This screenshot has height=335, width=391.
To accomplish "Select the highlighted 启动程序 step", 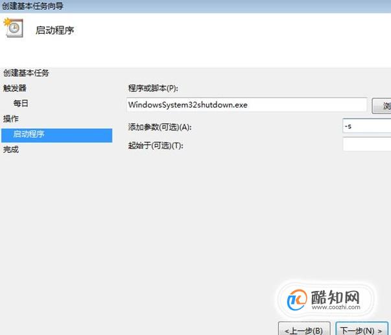I will click(x=57, y=135).
